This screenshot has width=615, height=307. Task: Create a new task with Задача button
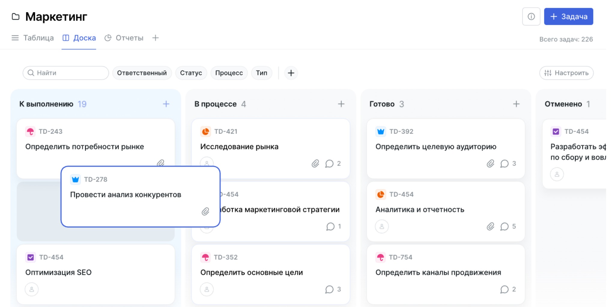[x=568, y=16]
